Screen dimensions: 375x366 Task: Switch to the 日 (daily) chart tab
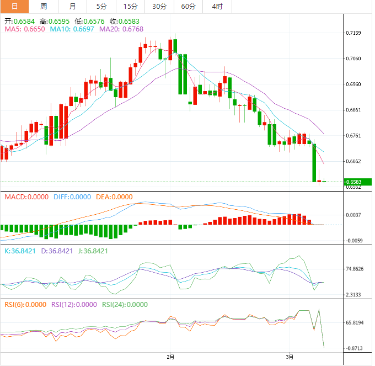coord(14,7)
